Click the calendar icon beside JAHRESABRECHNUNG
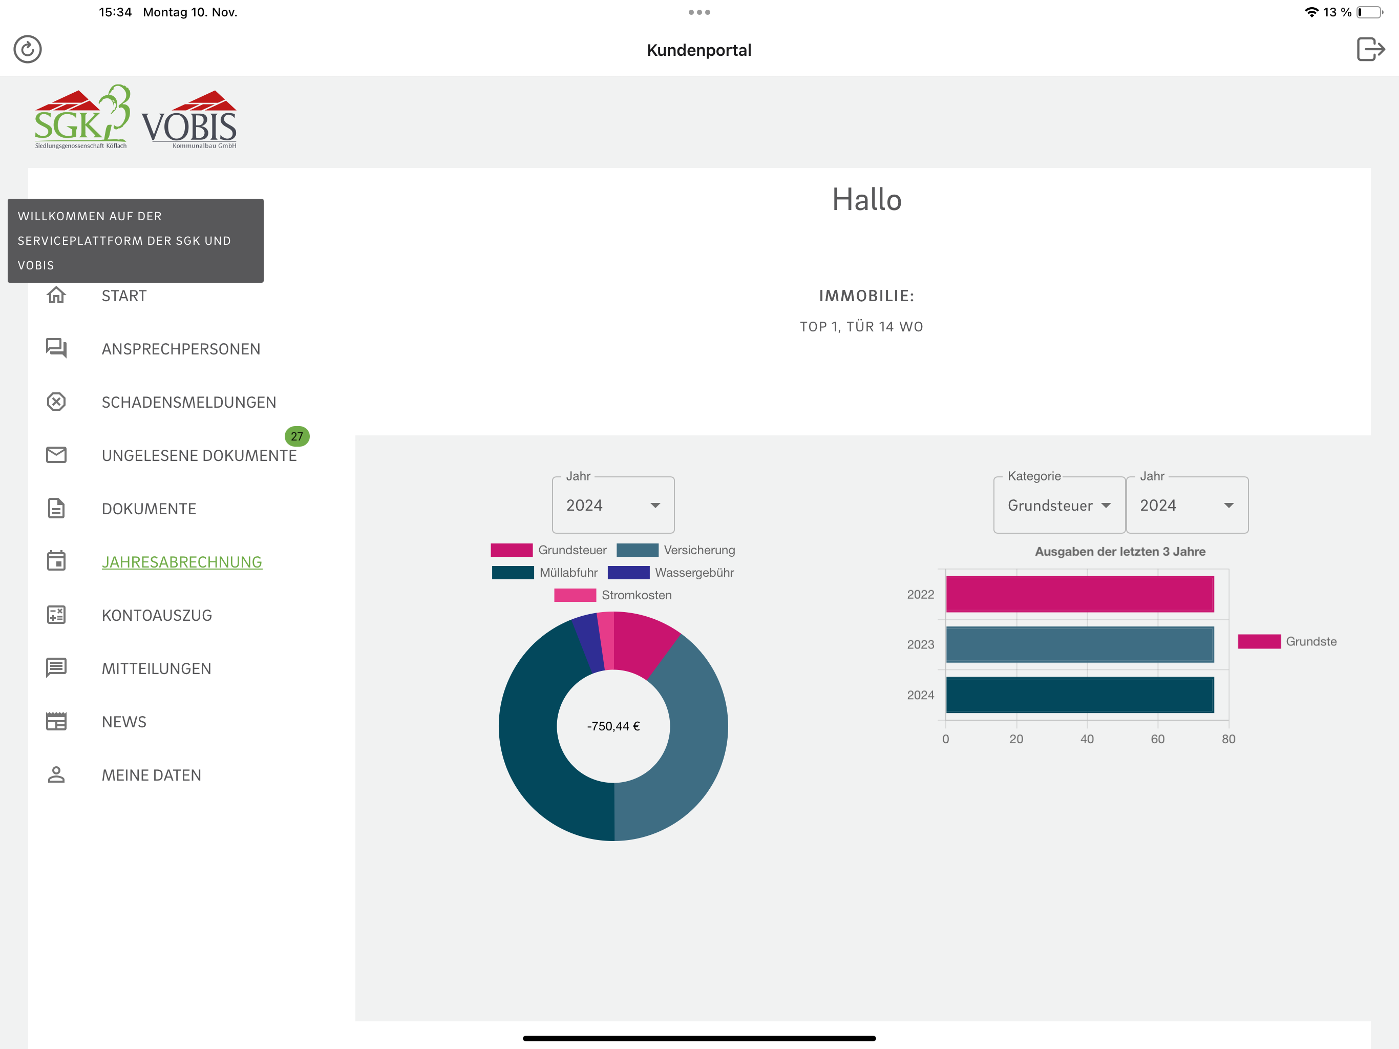 click(56, 560)
